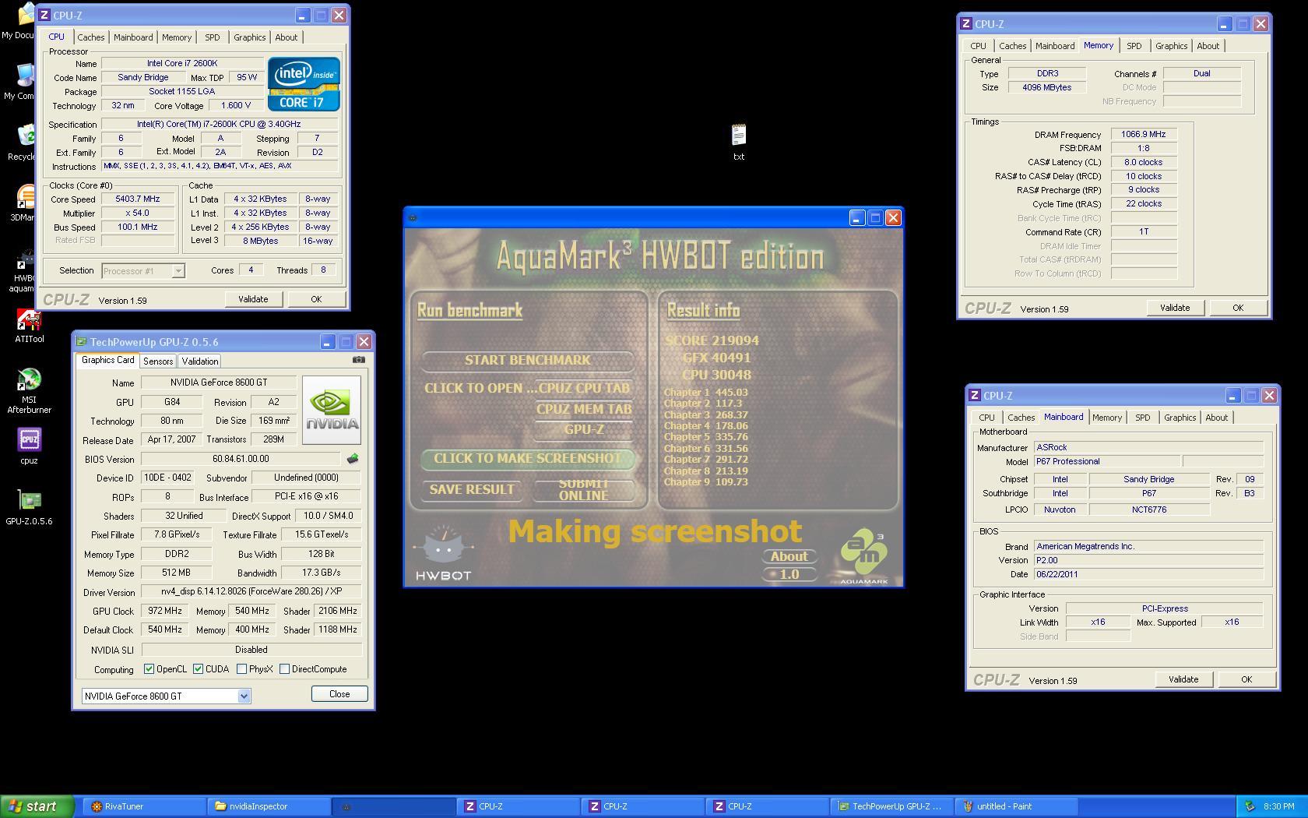
Task: Toggle the OpenCL checkbox in GPU-Z
Action: click(149, 669)
